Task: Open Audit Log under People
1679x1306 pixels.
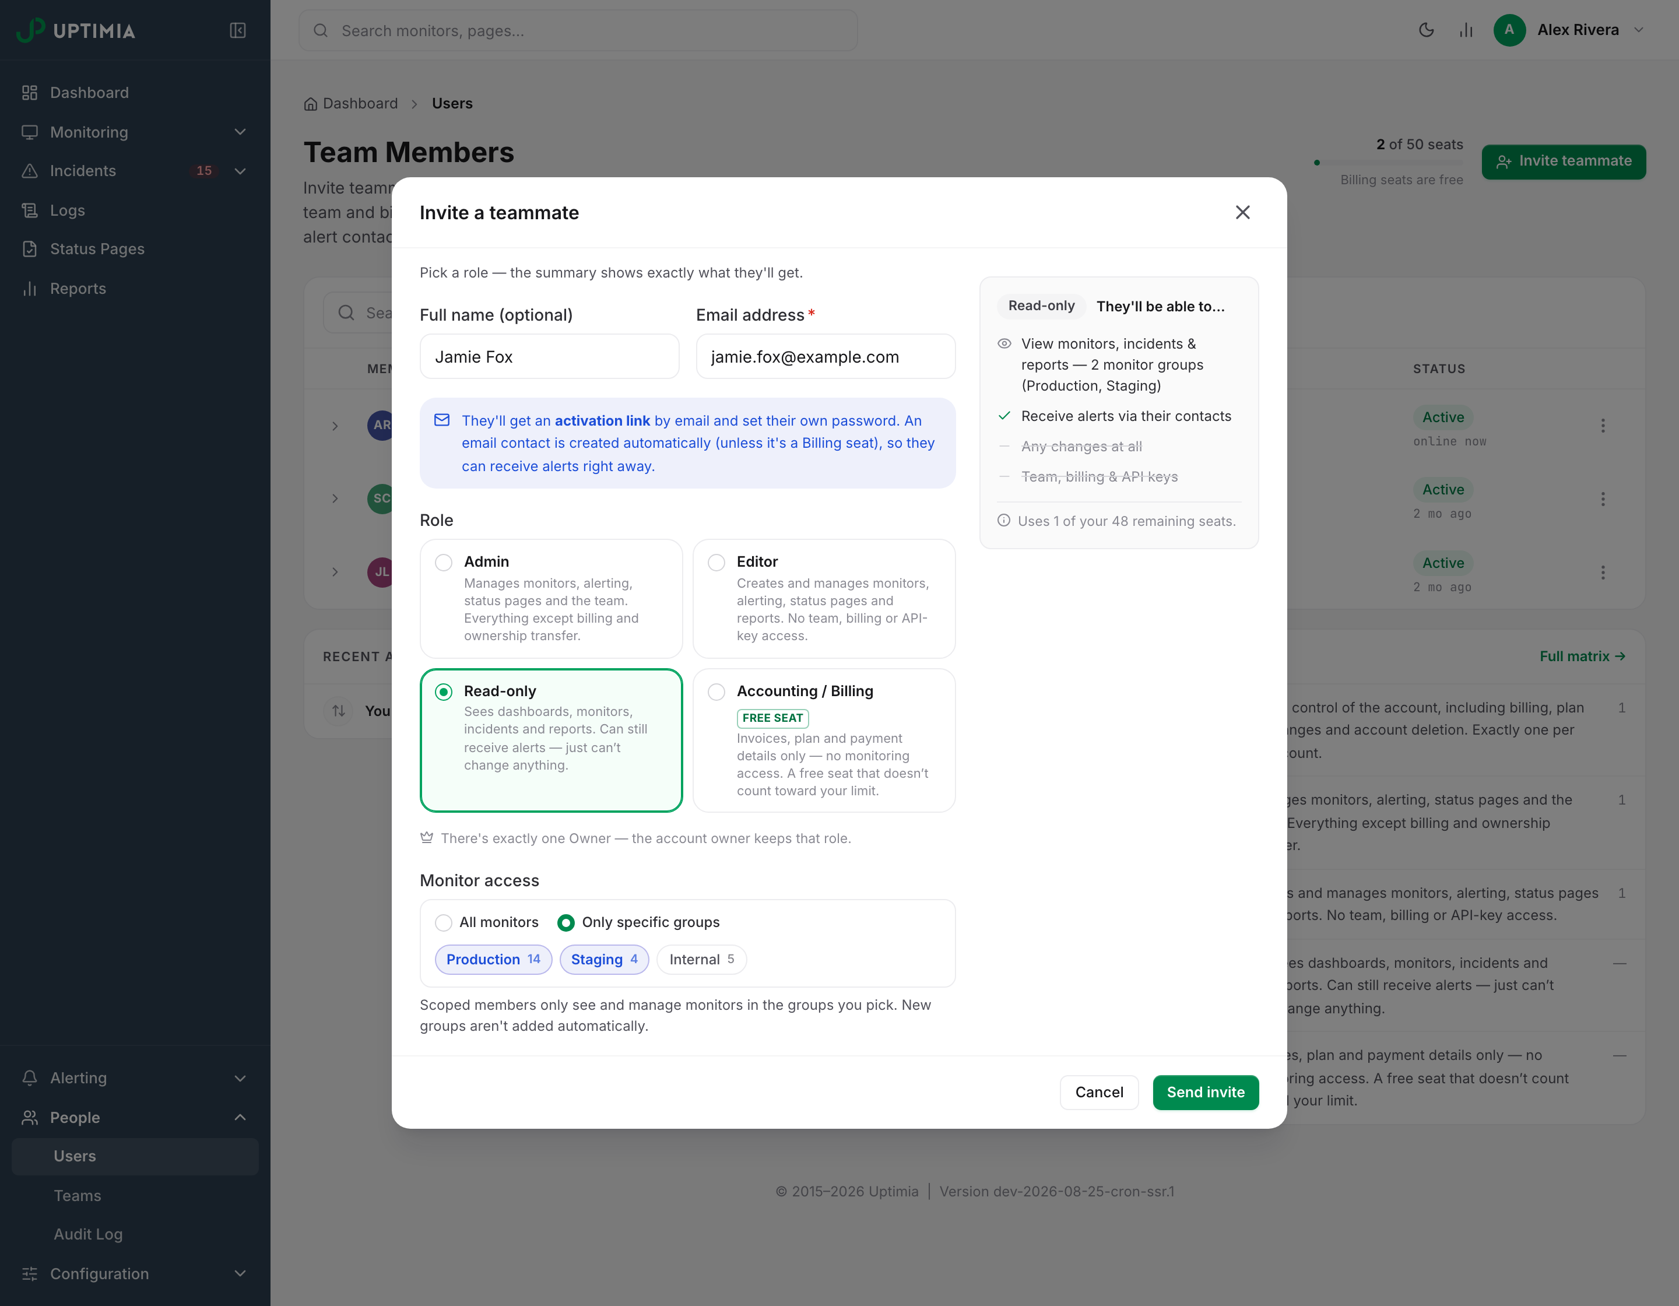Action: pos(135,1234)
